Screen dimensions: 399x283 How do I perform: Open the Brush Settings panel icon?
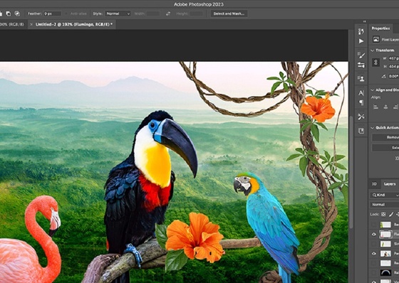coord(361,55)
